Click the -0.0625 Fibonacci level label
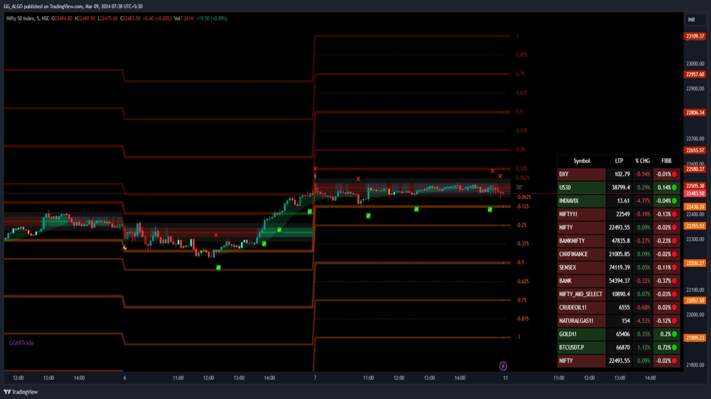This screenshot has height=399, width=711. point(524,197)
